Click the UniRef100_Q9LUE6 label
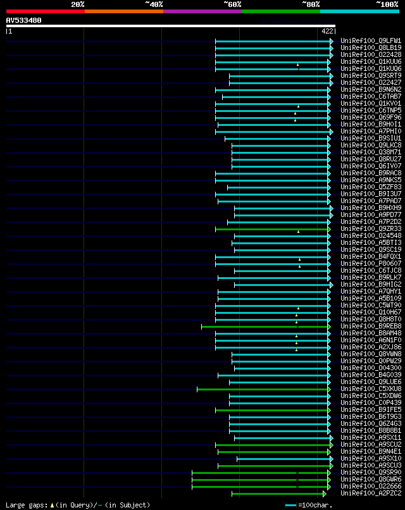 (x=371, y=382)
